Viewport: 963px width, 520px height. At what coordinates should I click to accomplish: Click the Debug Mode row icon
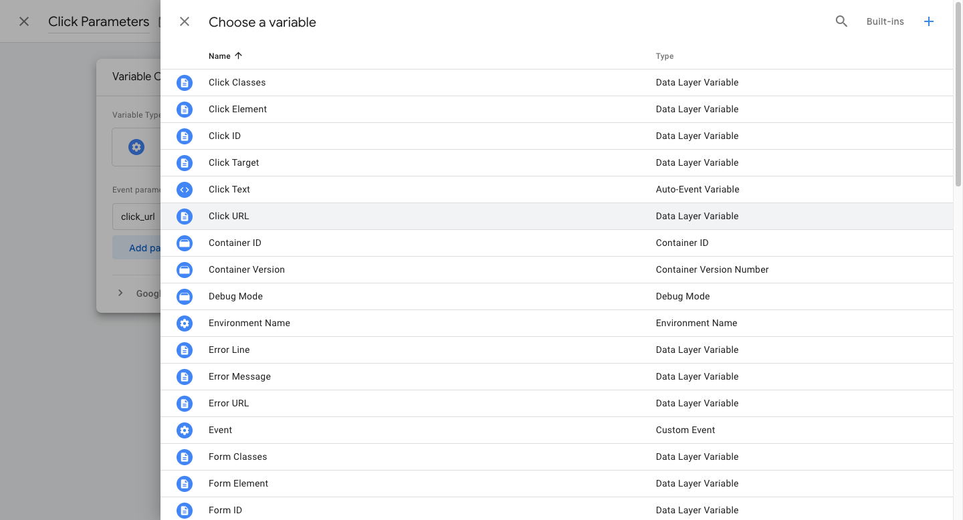pyautogui.click(x=185, y=297)
